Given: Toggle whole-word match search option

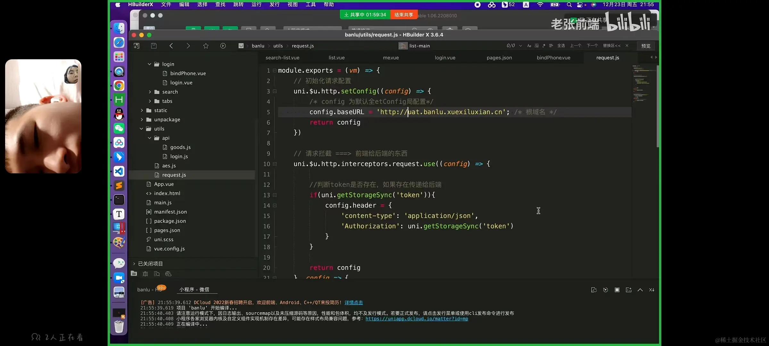Looking at the screenshot, I should 536,46.
